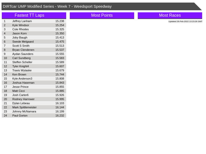Choose Jason Korn from the list
The width and height of the screenshot is (206, 154).
pyautogui.click(x=20, y=33)
